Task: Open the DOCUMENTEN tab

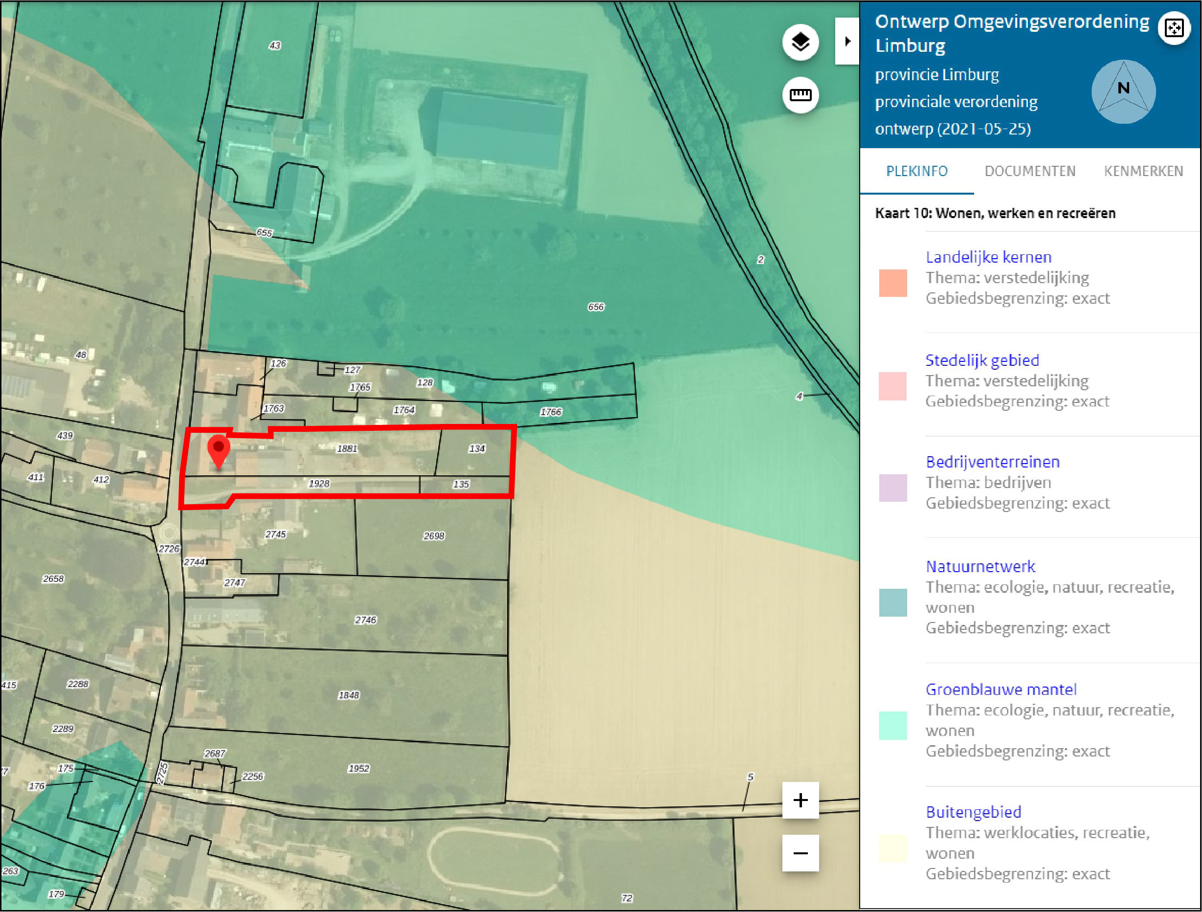Action: (1030, 171)
